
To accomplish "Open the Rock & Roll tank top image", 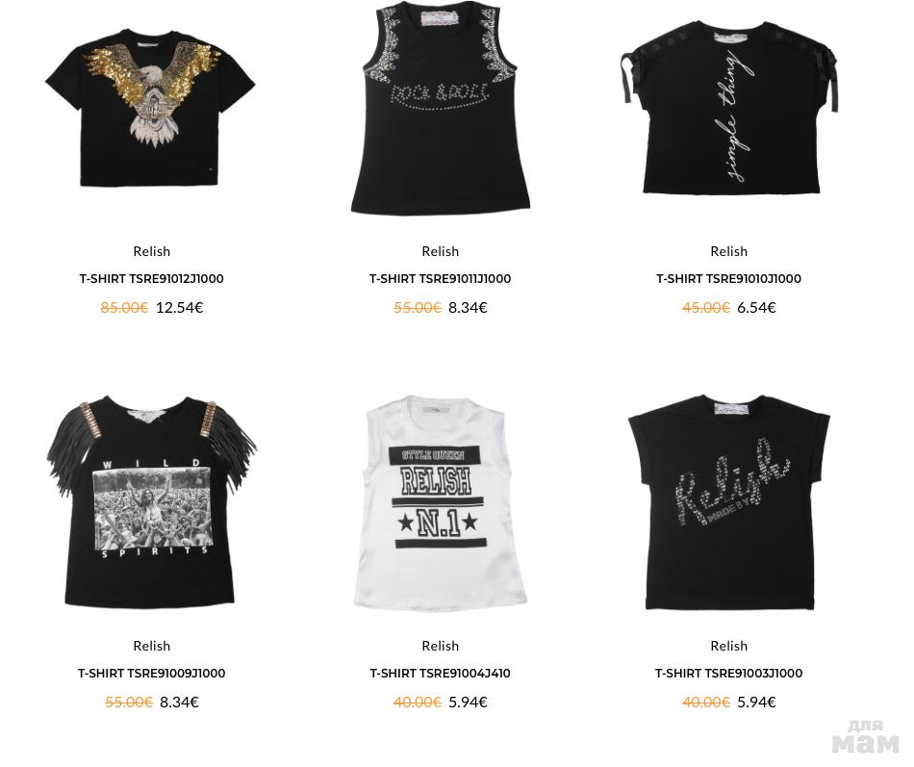I will tap(440, 109).
